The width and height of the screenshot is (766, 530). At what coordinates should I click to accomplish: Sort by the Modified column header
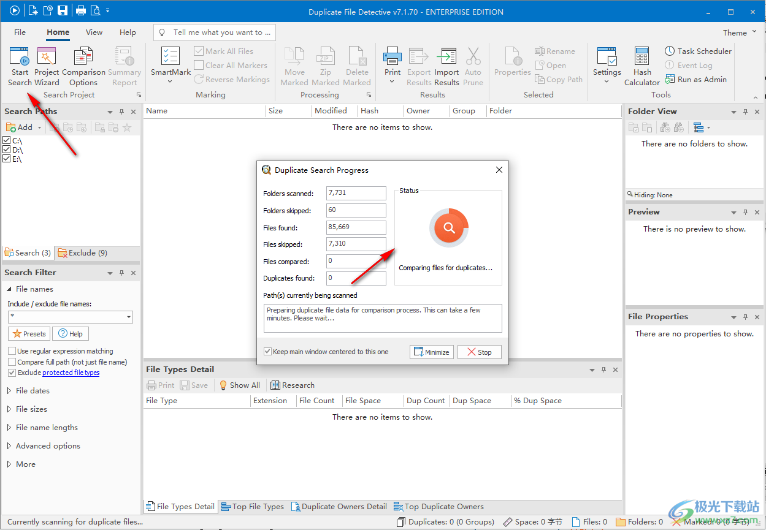click(x=335, y=111)
